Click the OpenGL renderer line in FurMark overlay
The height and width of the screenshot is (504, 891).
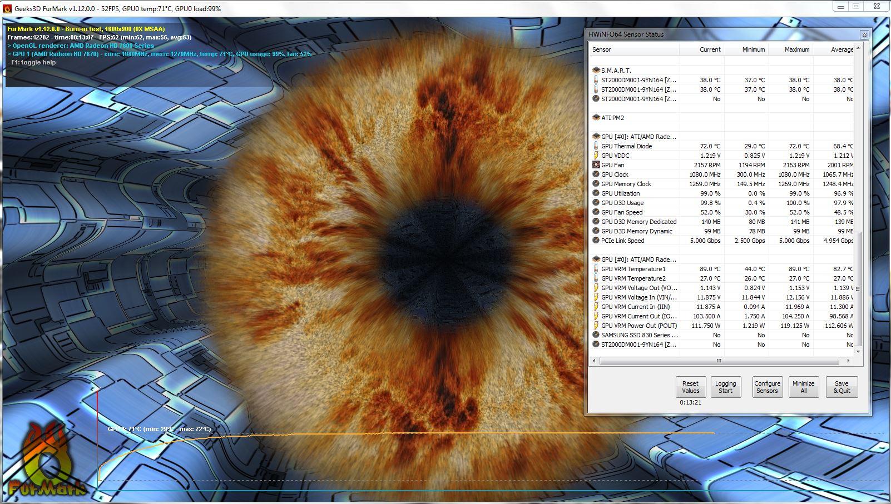(x=81, y=46)
